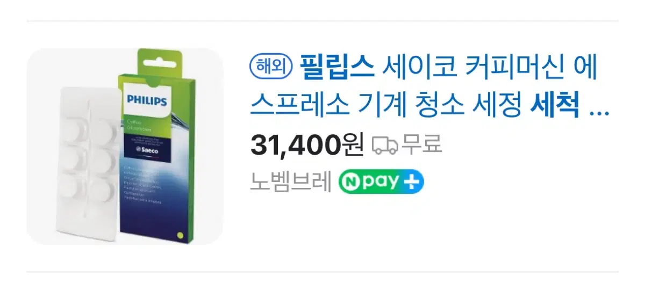Click the 해외 overseas badge
The image size is (645, 284).
[271, 68]
